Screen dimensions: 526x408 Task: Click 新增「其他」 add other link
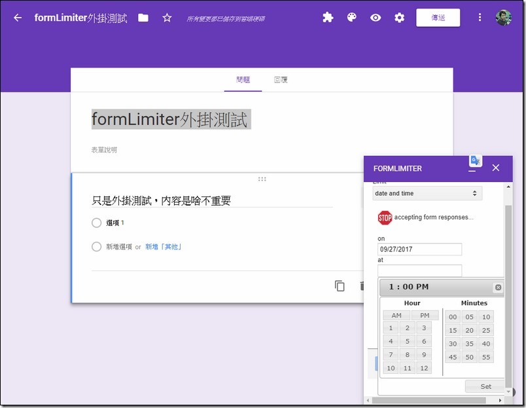[x=164, y=247]
